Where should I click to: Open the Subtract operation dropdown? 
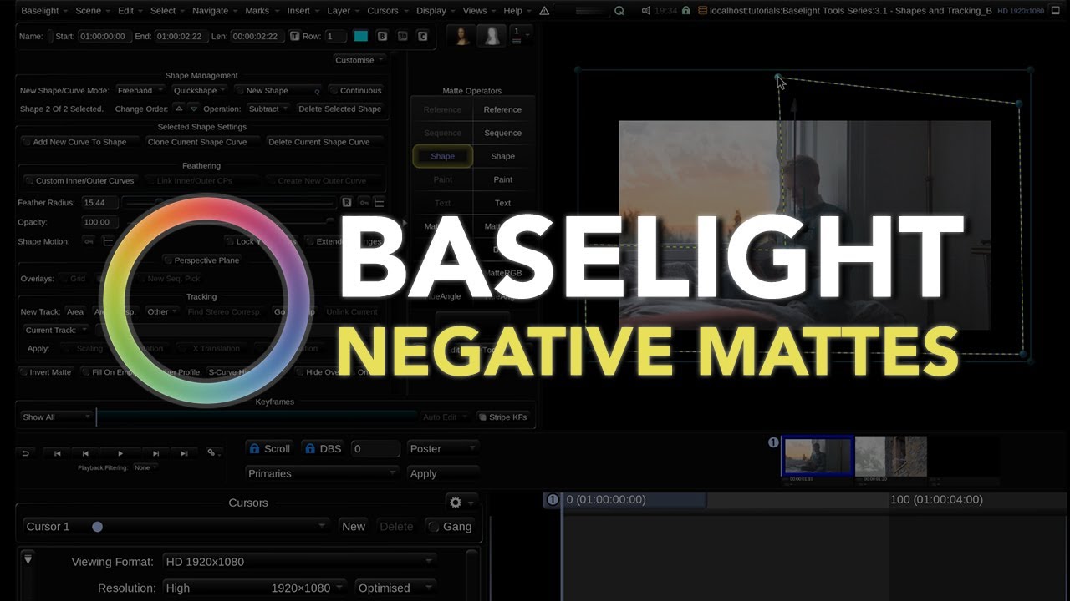268,109
